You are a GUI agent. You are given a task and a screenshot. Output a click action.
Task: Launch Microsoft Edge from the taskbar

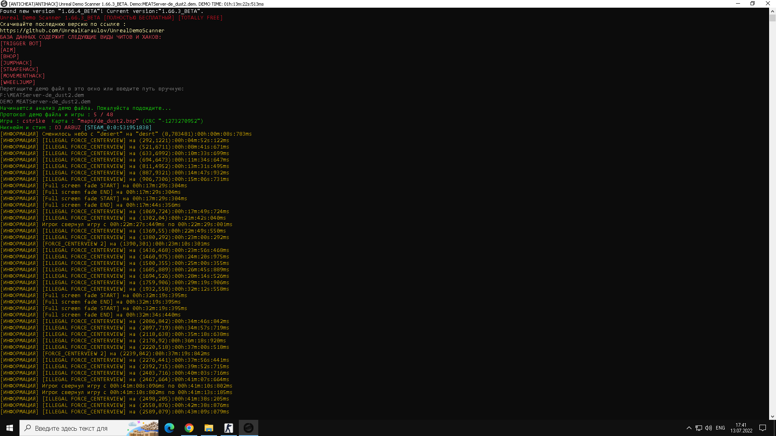tap(169, 428)
